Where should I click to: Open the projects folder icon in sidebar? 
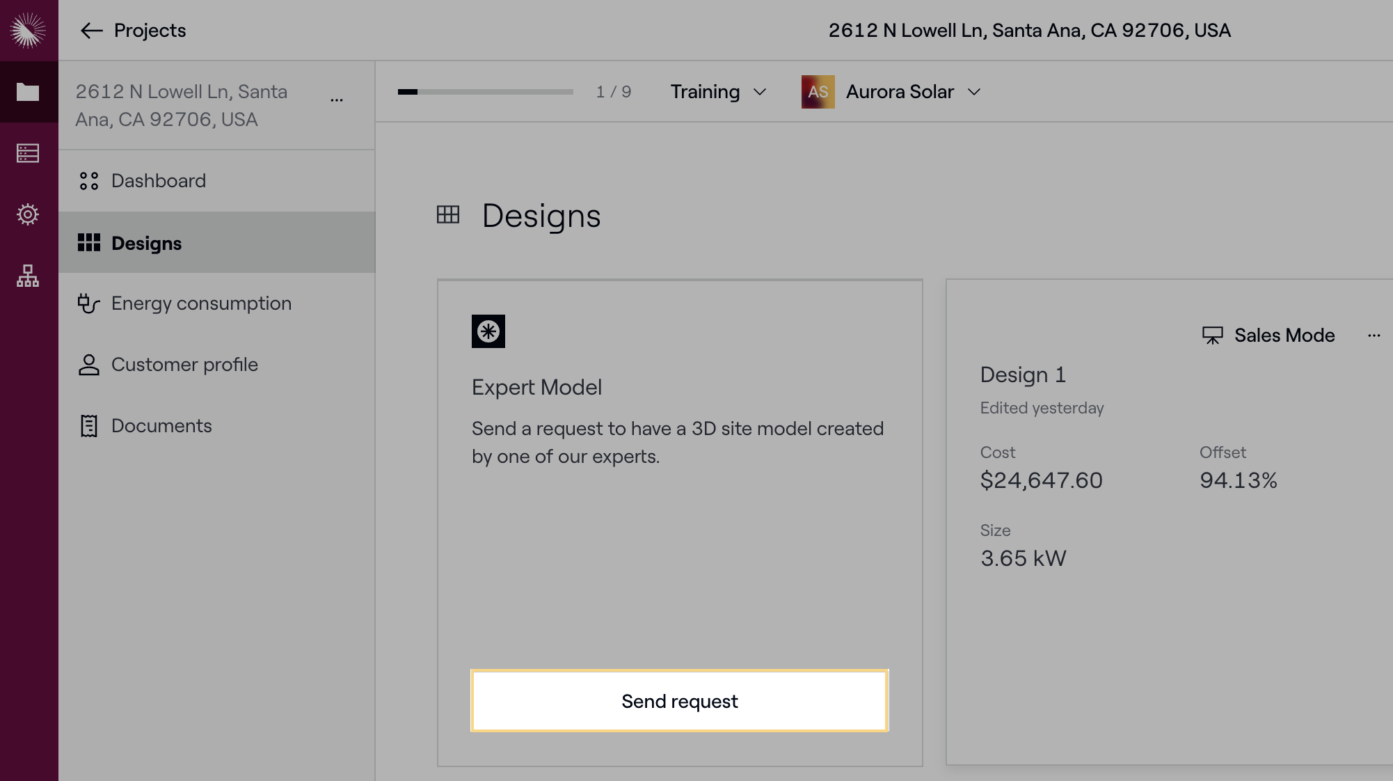click(28, 92)
